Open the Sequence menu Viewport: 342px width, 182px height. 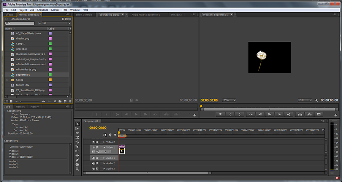[43, 10]
